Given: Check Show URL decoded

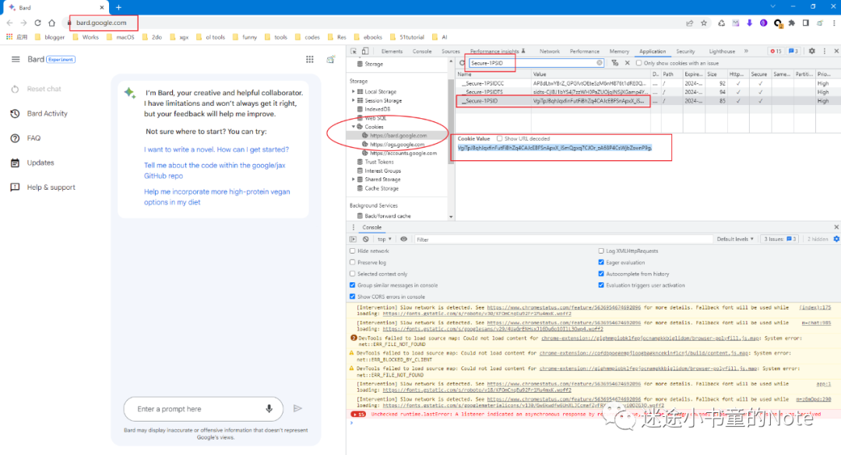Looking at the screenshot, I should pyautogui.click(x=499, y=138).
